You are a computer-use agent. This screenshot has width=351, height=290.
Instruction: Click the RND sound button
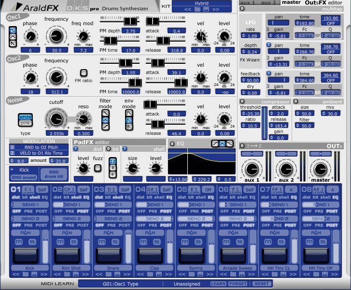tap(24, 177)
